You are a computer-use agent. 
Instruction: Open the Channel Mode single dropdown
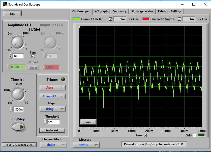(53, 145)
